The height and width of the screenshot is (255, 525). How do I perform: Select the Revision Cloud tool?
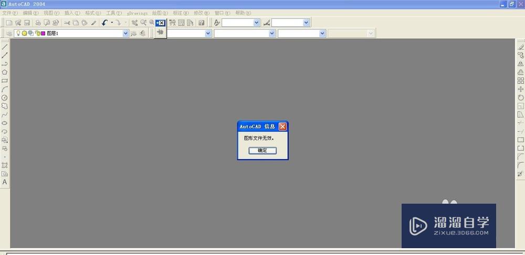pos(5,106)
